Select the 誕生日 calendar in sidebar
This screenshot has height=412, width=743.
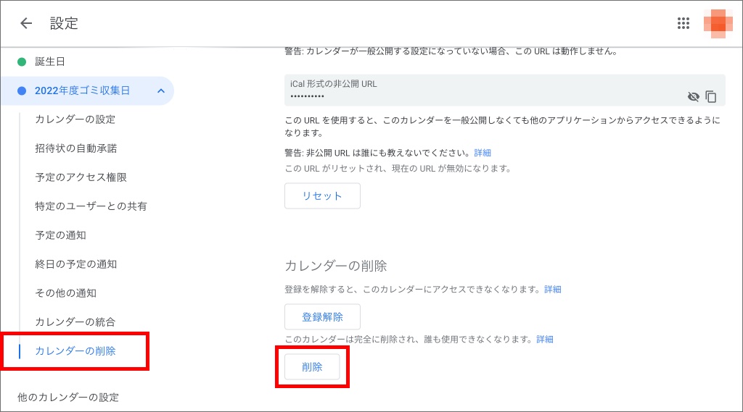point(50,62)
